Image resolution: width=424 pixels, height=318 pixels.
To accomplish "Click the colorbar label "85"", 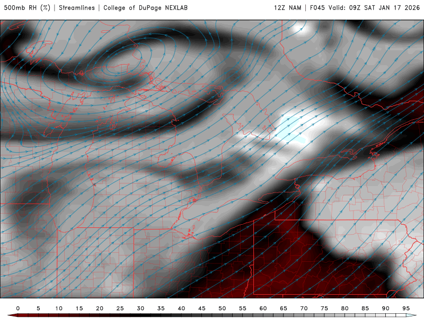I will (365, 308).
